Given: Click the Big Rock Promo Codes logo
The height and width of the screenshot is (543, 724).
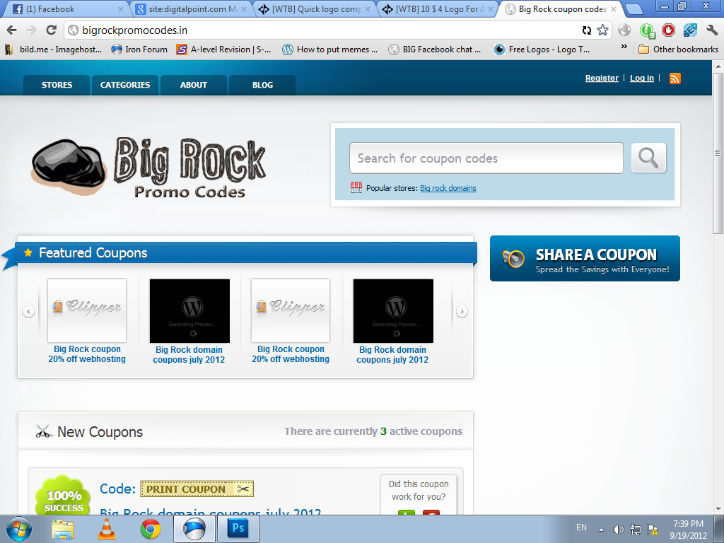Looking at the screenshot, I should (x=148, y=167).
